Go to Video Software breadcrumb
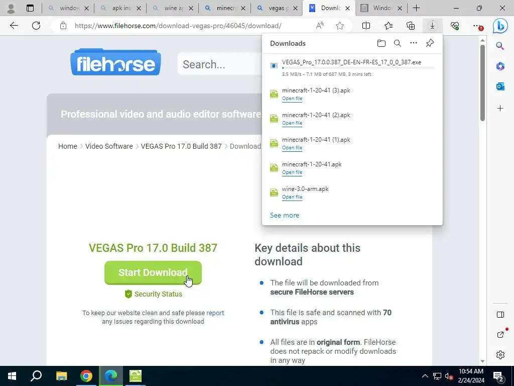This screenshot has height=386, width=514. pos(109,146)
